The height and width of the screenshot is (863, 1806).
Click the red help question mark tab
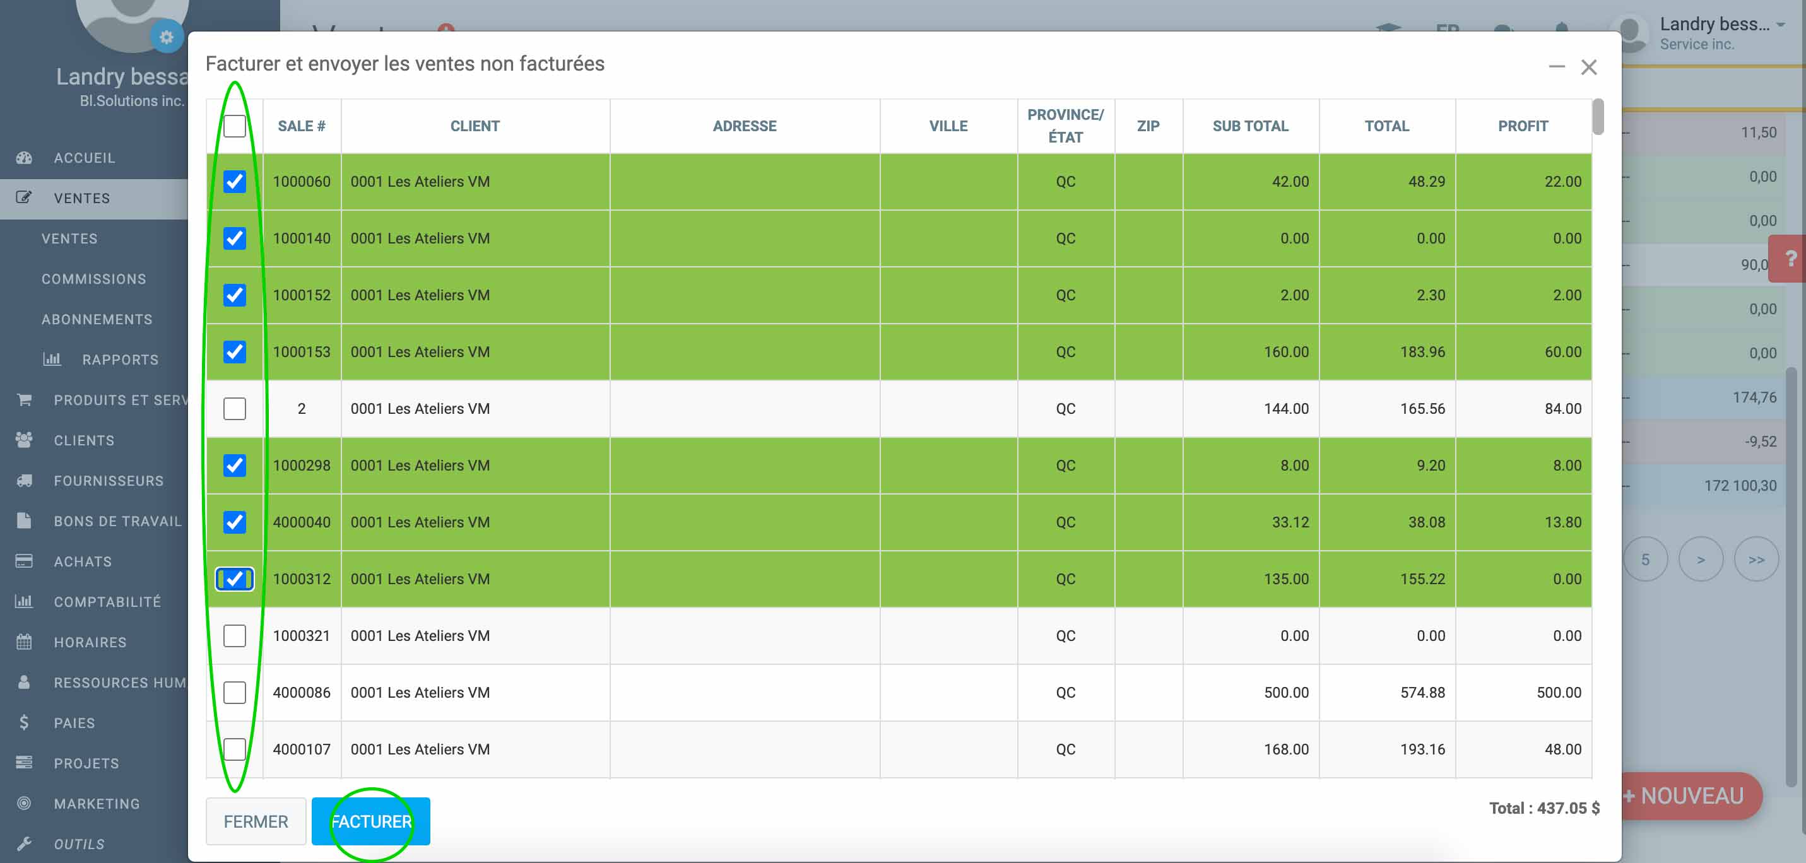click(1790, 259)
